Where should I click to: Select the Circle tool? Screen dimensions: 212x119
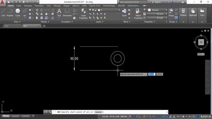click(18, 13)
